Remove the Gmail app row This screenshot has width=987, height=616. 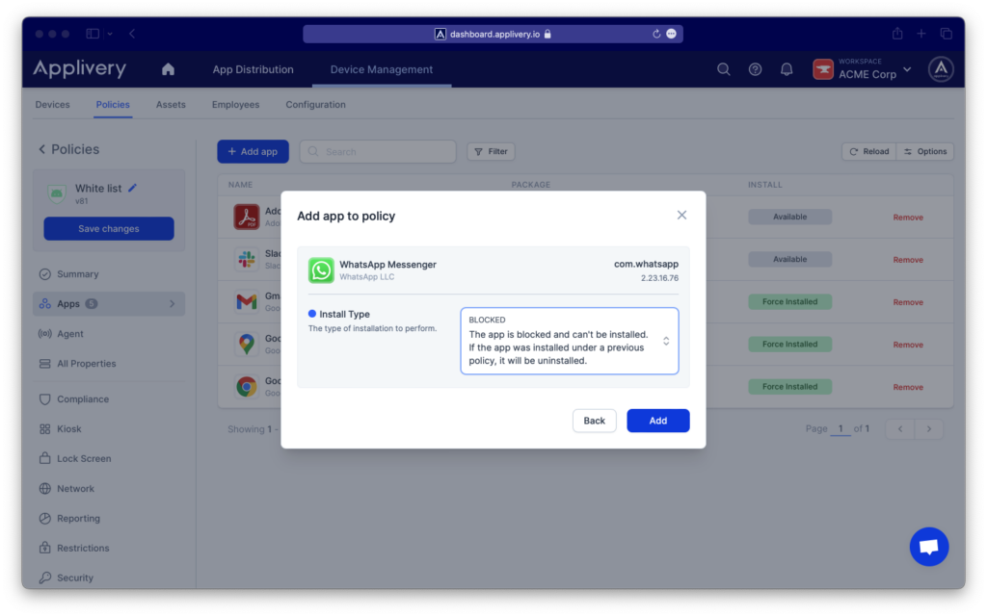tap(908, 302)
